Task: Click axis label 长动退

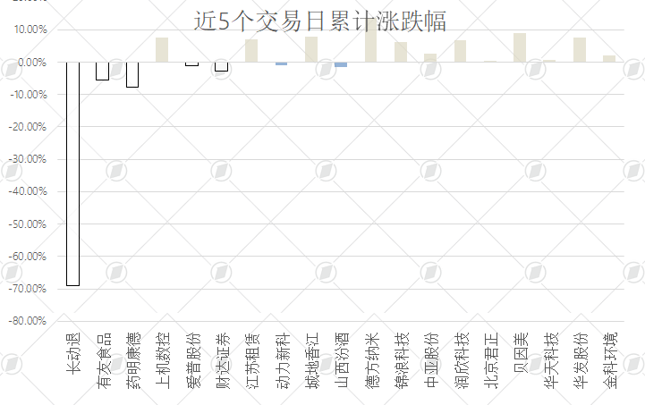Action: point(73,353)
